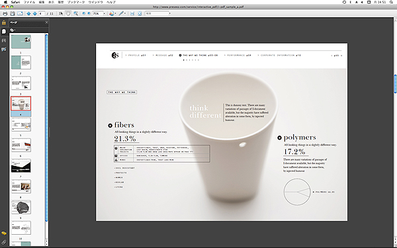
Task: Click the LYCRA link under fibers
Action: (118, 187)
